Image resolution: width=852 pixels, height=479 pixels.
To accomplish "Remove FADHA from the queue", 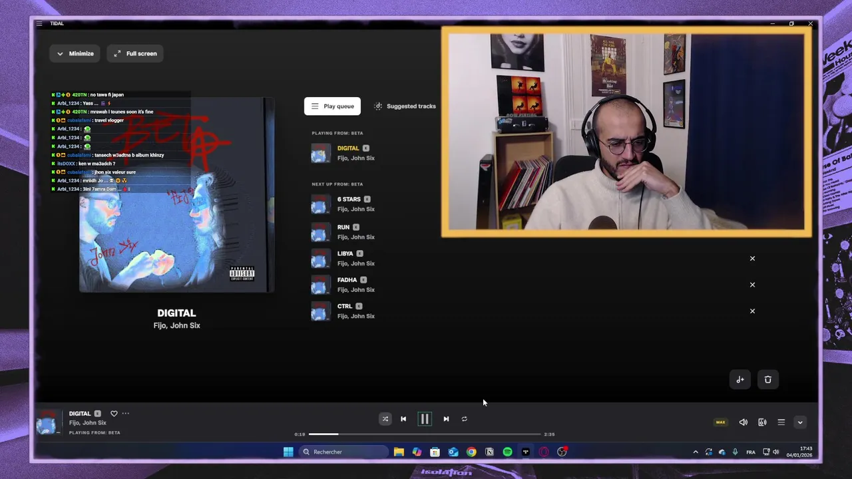I will click(753, 285).
